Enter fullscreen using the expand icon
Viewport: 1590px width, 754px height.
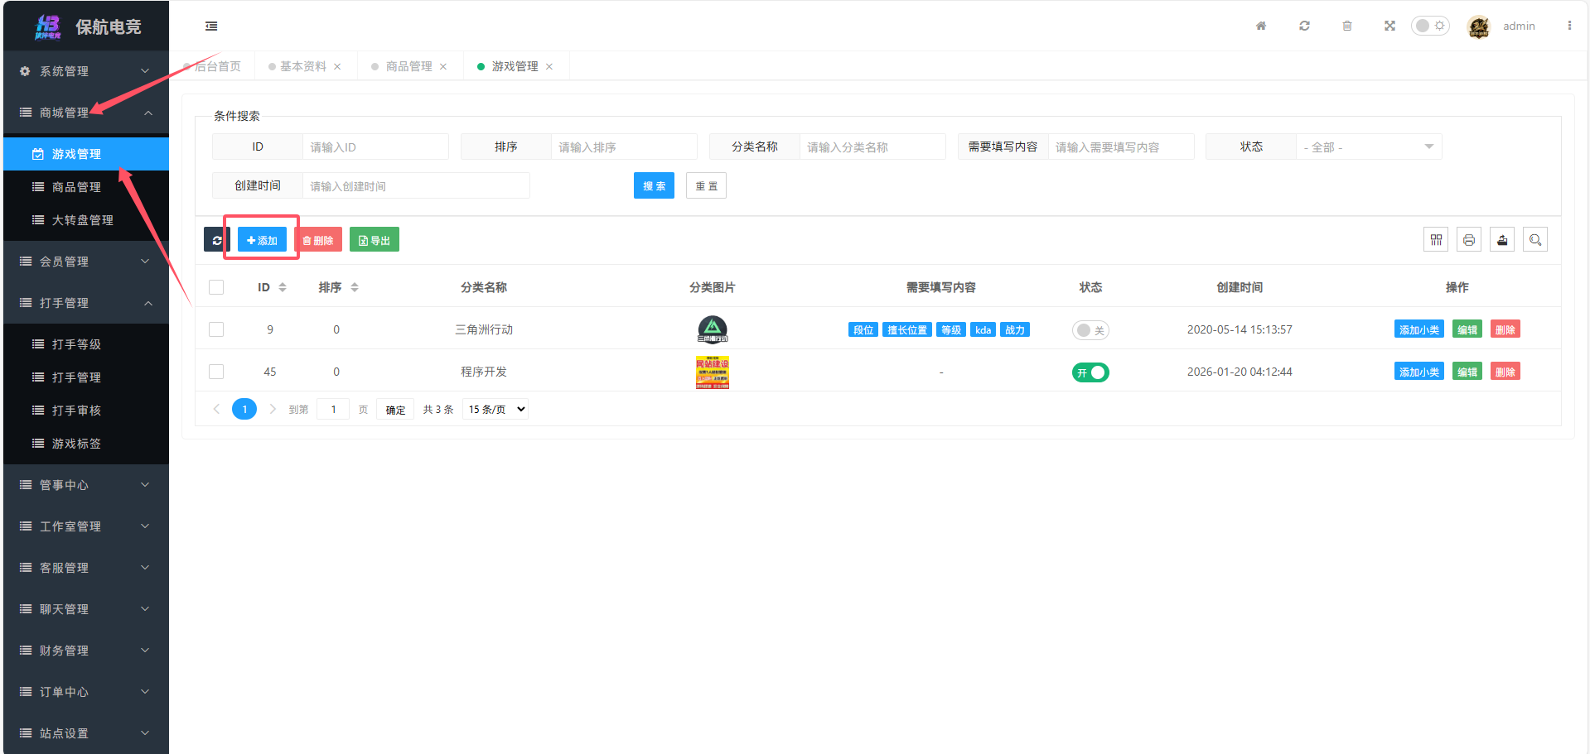[1389, 26]
